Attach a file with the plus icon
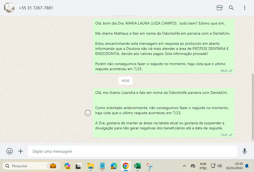Viewport: 254px width, 172px height. pyautogui.click(x=21, y=151)
